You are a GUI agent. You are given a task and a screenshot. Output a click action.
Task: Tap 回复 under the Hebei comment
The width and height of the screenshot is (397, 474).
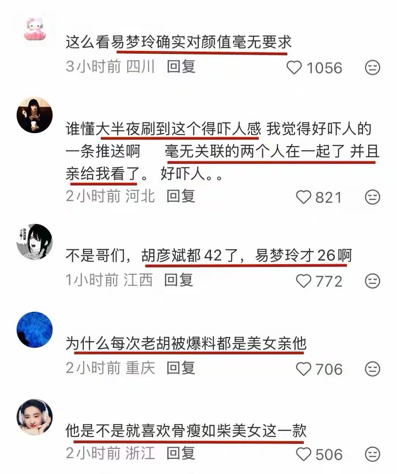(x=180, y=196)
